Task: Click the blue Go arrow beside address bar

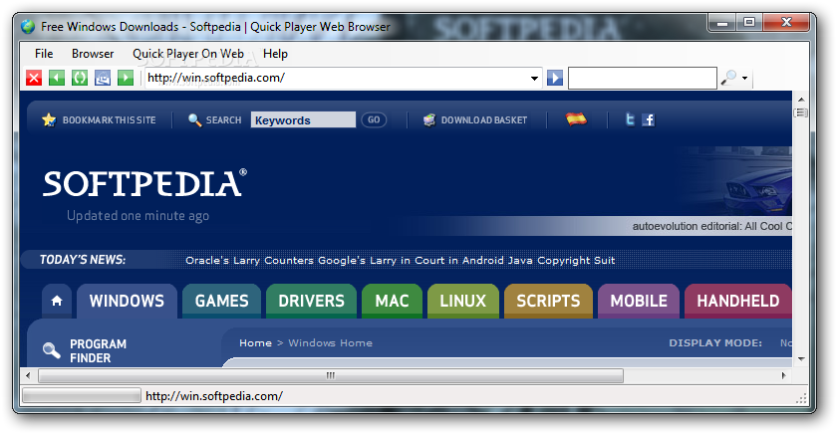Action: click(x=555, y=78)
